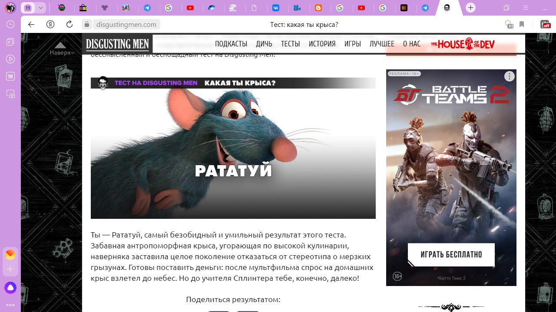The width and height of the screenshot is (556, 312).
Task: Click the ИГРАТЬ БЕСПЛАТНО button
Action: (451, 254)
